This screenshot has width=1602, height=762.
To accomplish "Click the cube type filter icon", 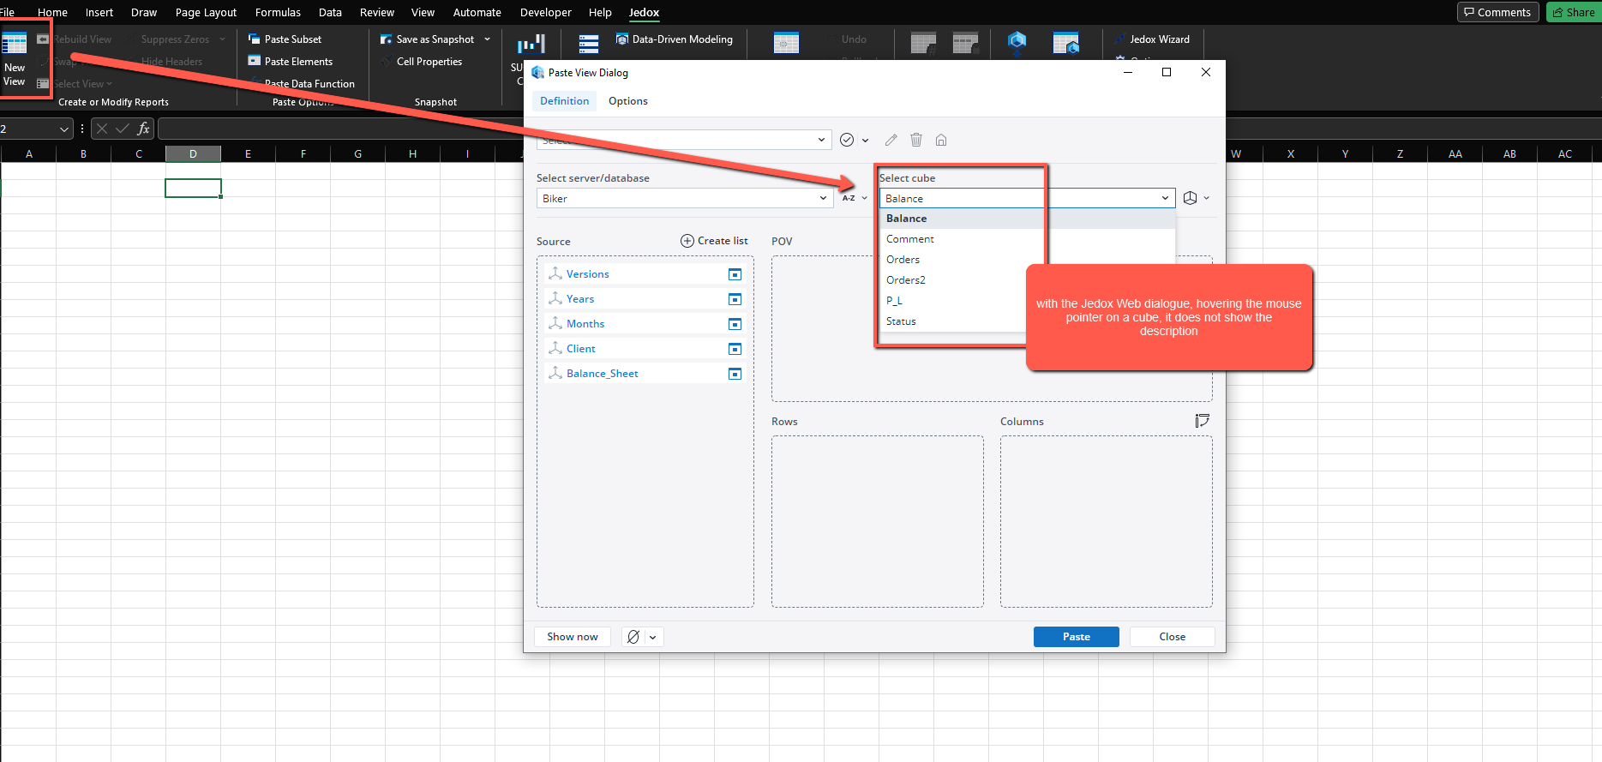I will point(1191,198).
